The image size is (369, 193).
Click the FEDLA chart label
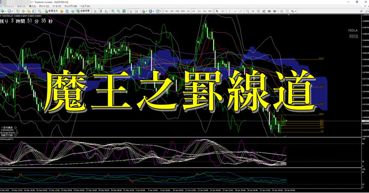353,30
